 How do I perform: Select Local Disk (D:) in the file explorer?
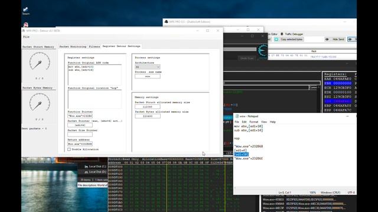[x=95, y=172]
